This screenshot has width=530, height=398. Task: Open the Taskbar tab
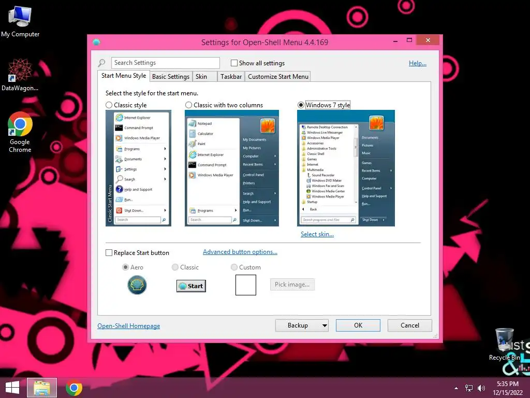tap(231, 77)
